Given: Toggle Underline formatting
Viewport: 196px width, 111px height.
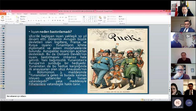Looking at the screenshot, I should [33, 21].
